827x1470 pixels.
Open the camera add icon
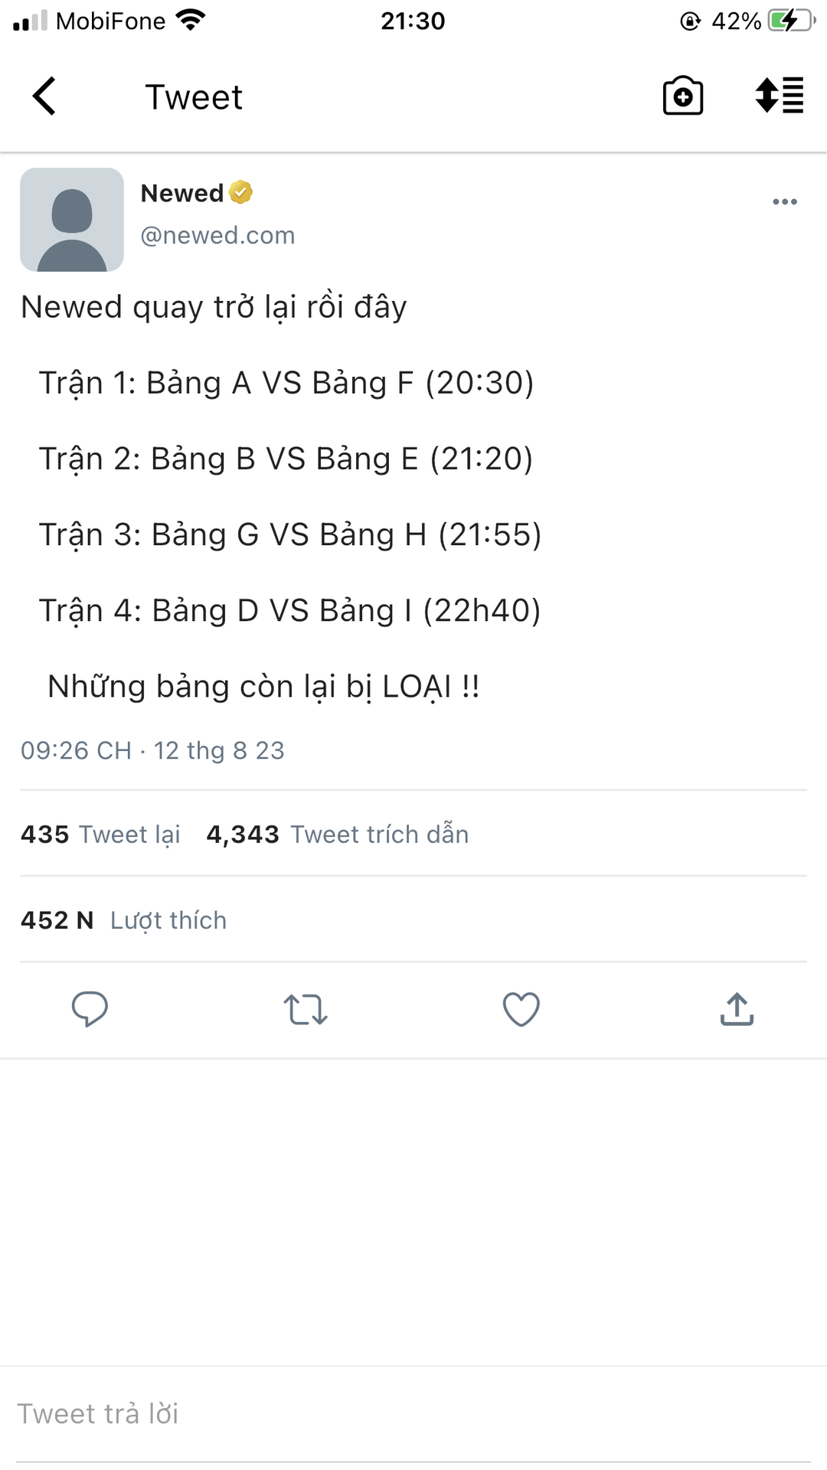pyautogui.click(x=682, y=96)
